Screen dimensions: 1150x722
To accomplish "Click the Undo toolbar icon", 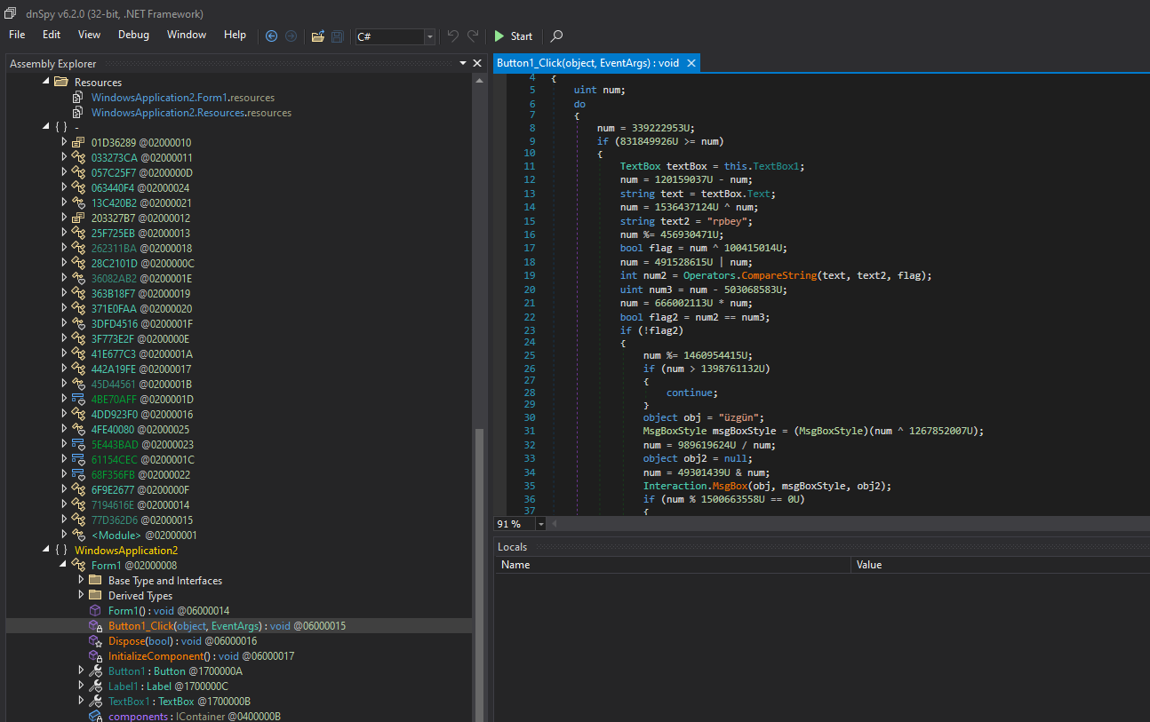I will 453,36.
